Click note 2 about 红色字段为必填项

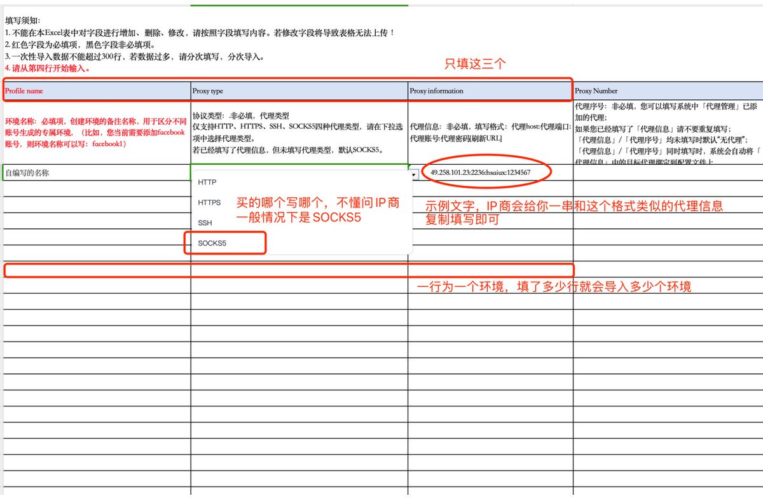pyautogui.click(x=80, y=45)
